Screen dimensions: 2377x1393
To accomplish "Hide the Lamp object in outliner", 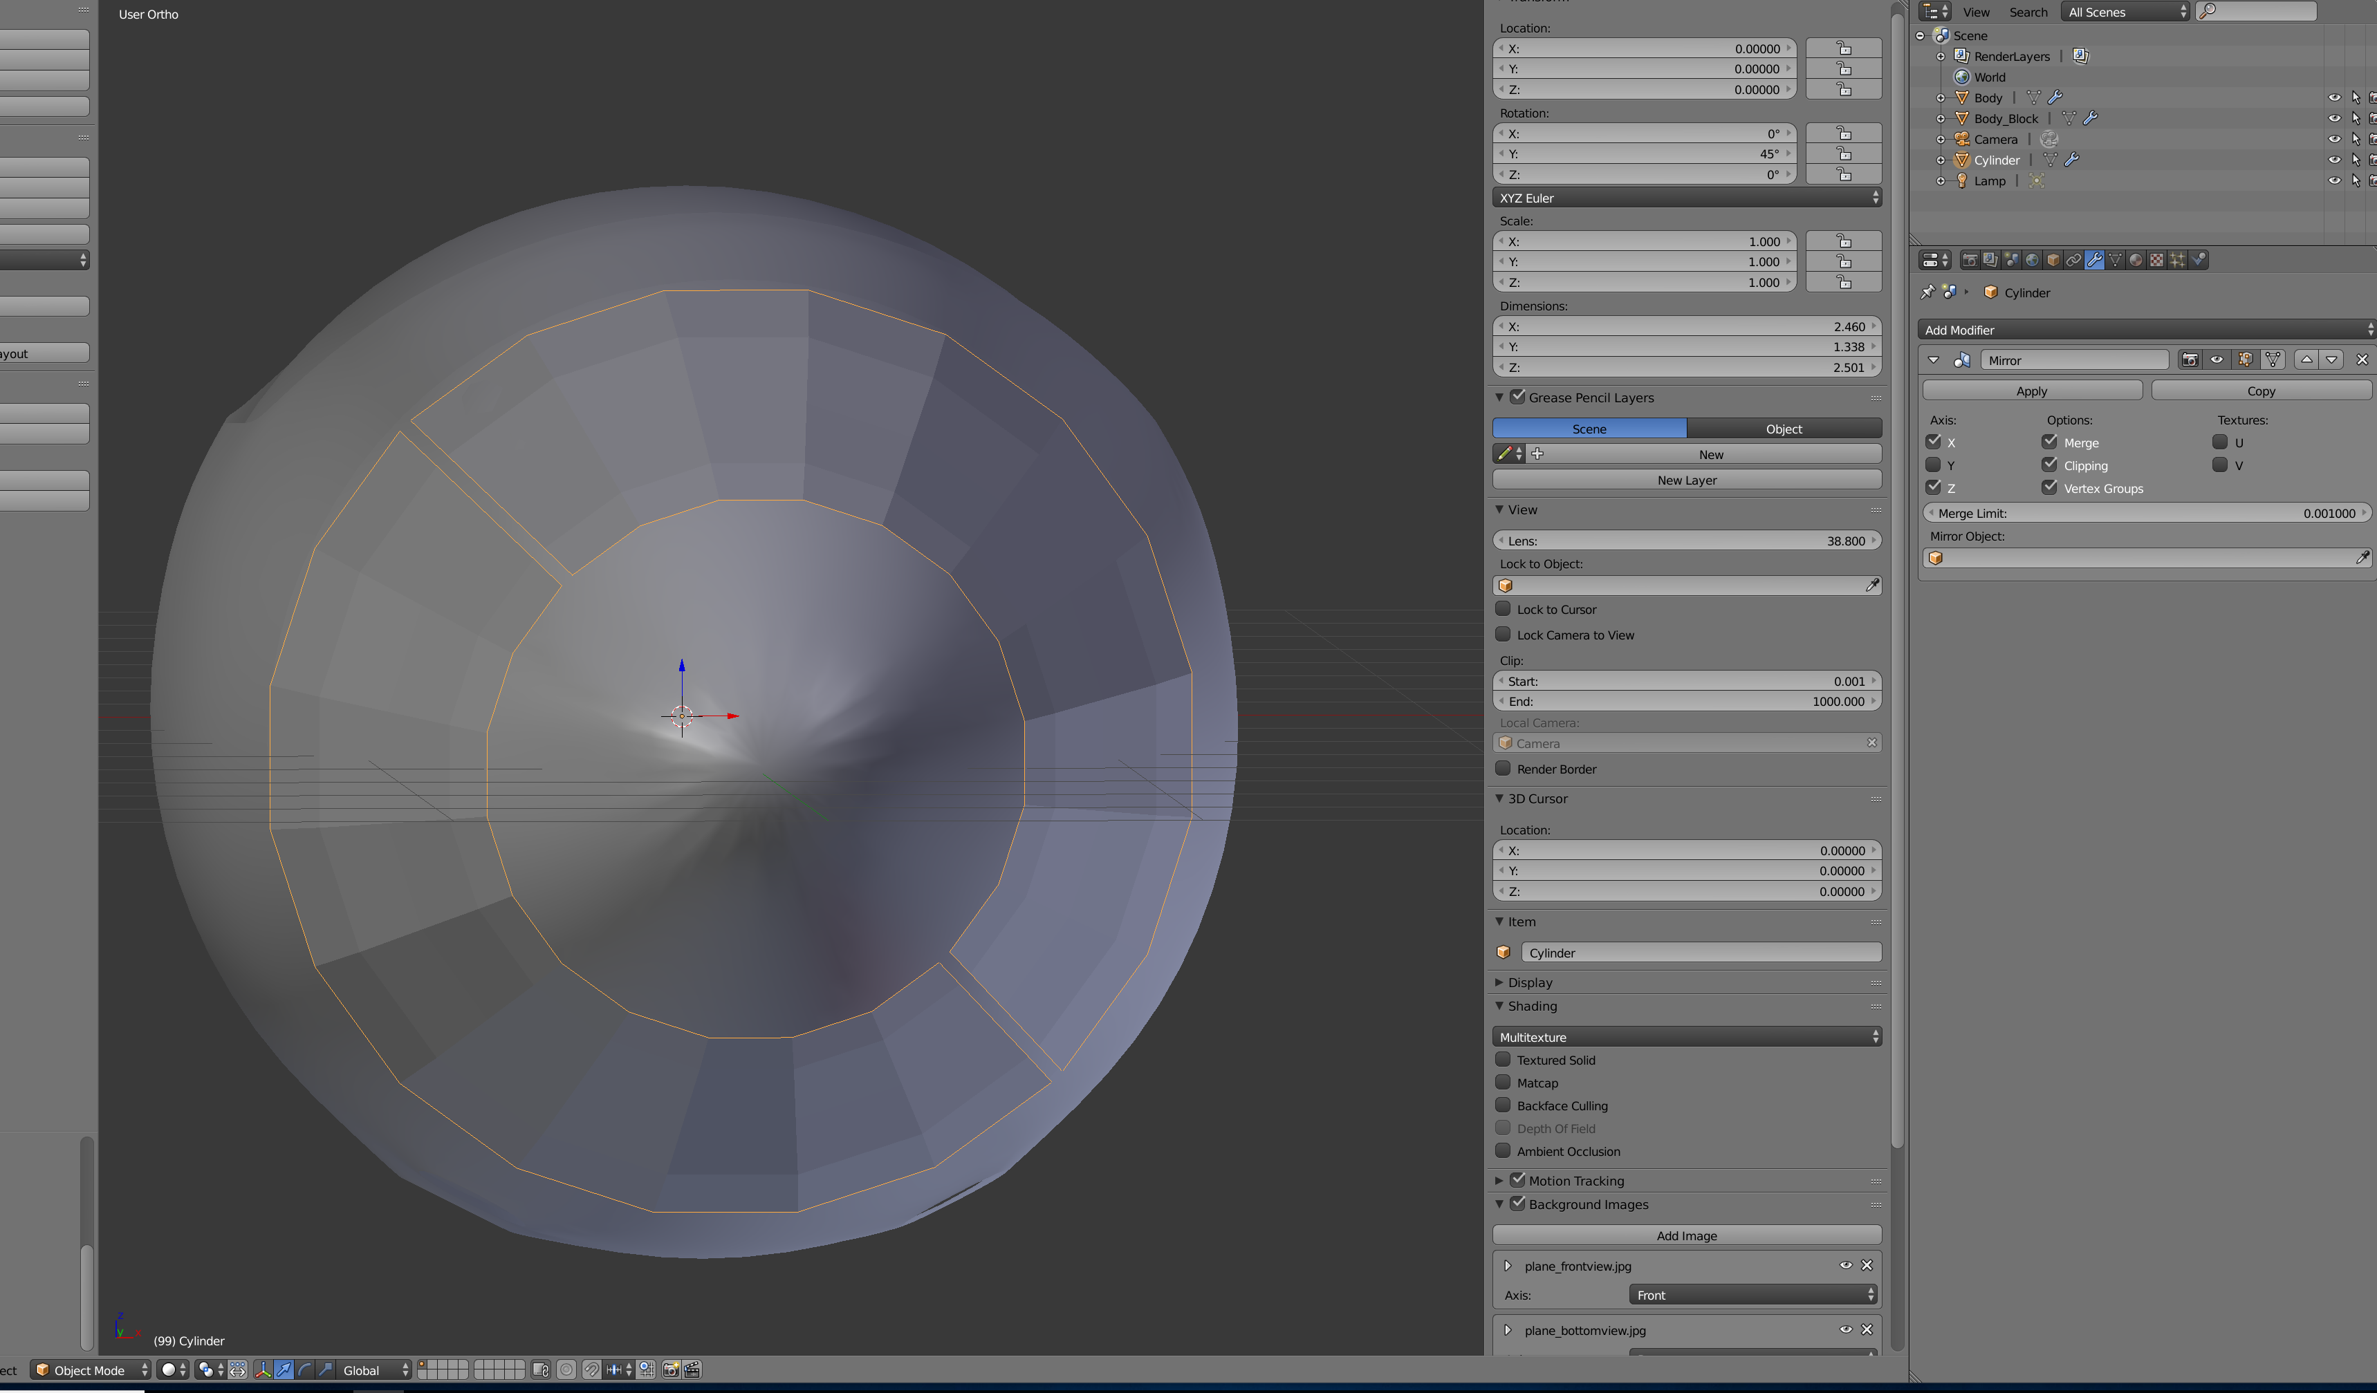I will pyautogui.click(x=2333, y=181).
